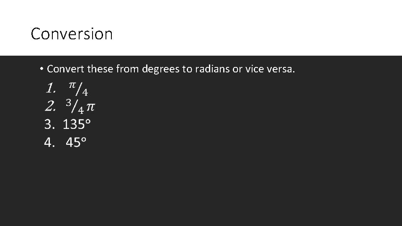This screenshot has width=402, height=226.
Task: Click the π symbol in item 2
Action: coord(90,107)
